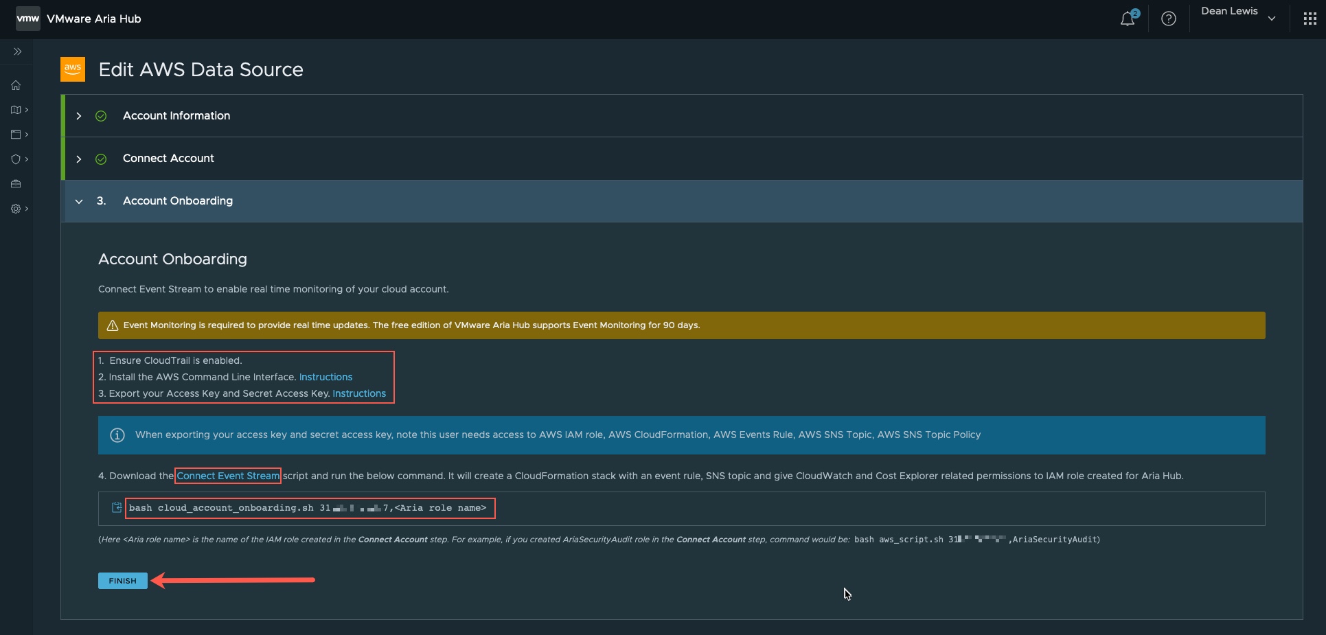The height and width of the screenshot is (635, 1326).
Task: Open the notifications bell
Action: pyautogui.click(x=1127, y=19)
